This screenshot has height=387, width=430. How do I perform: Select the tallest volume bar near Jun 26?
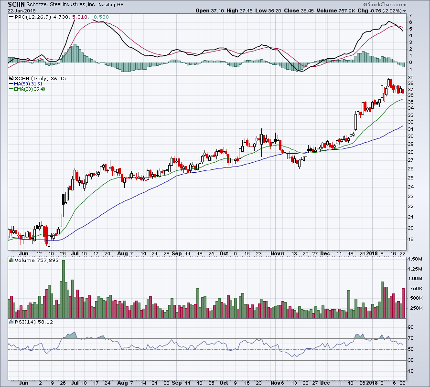click(x=64, y=289)
